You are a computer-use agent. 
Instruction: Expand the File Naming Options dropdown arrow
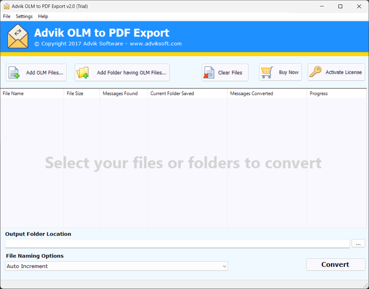[224, 266]
